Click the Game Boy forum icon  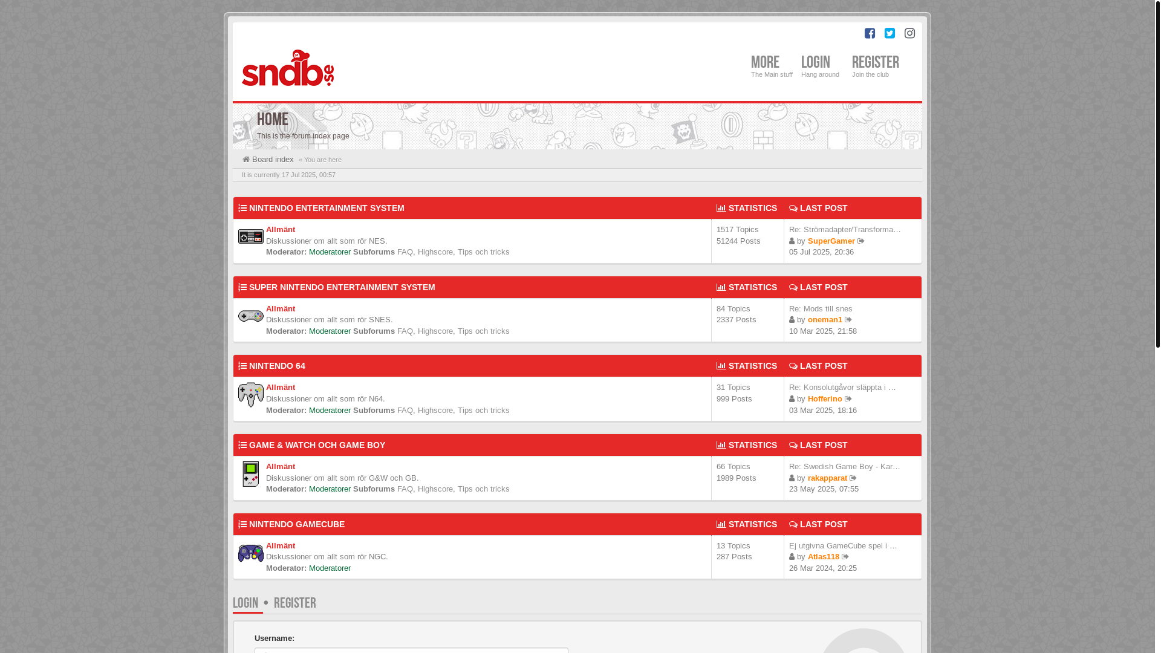250,474
